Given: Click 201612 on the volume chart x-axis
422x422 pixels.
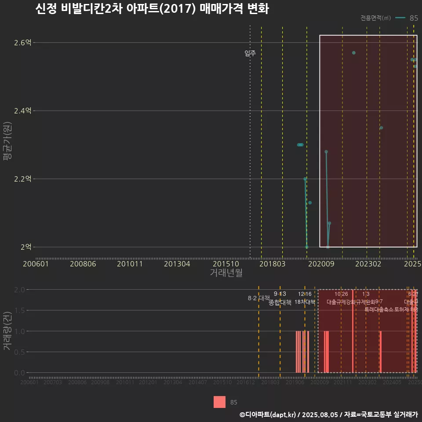Looking at the screenshot, I should (246, 382).
